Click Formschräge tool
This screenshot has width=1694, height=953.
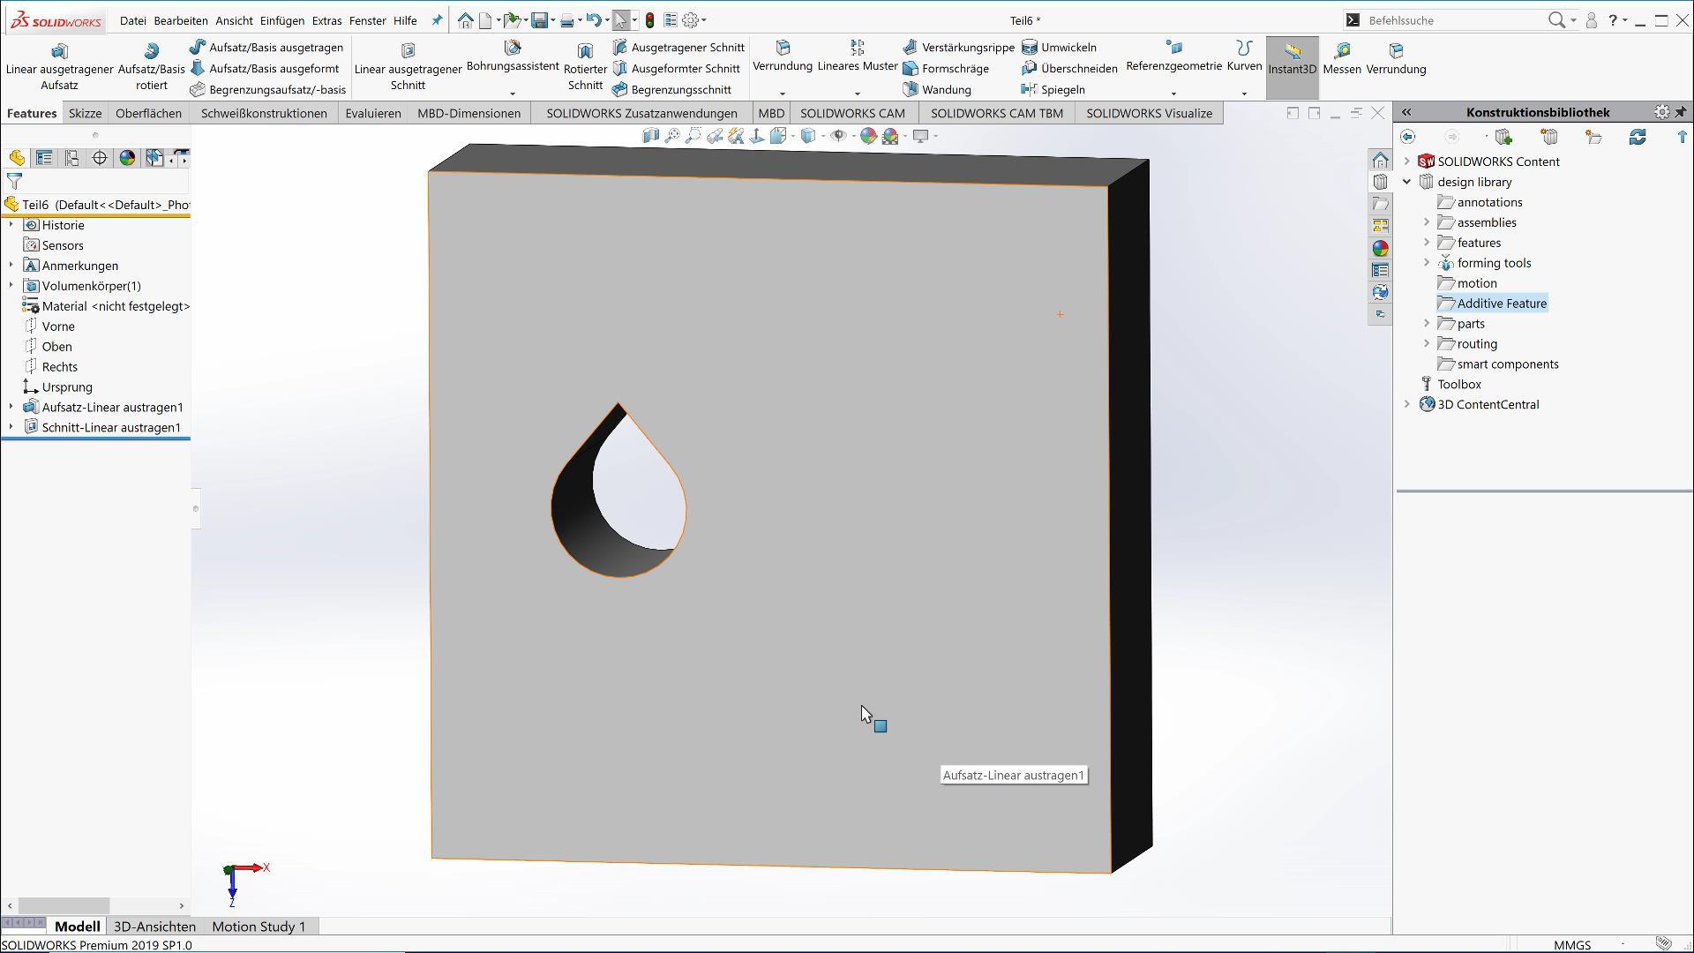[x=946, y=68]
